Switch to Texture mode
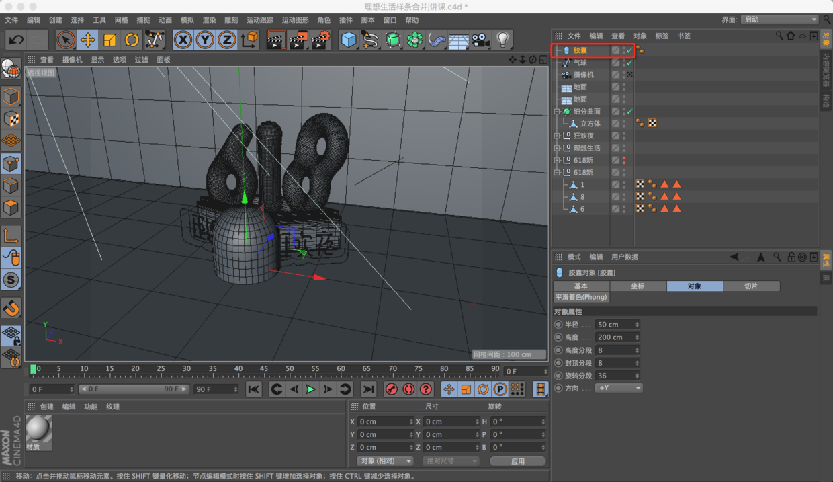Image resolution: width=833 pixels, height=482 pixels. [11, 119]
